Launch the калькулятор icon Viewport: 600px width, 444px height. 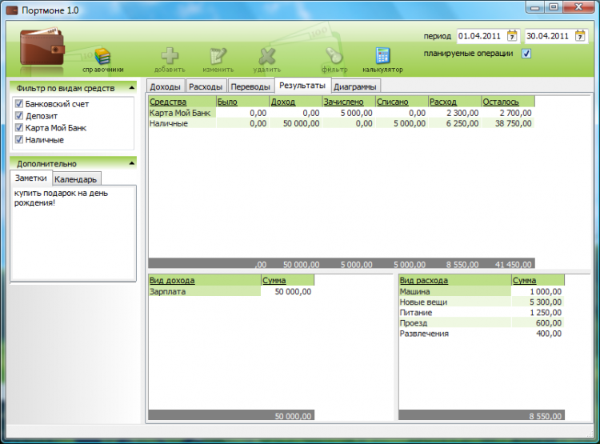[382, 56]
